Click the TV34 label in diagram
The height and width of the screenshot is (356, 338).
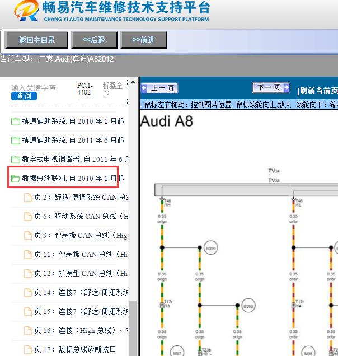pos(274,171)
